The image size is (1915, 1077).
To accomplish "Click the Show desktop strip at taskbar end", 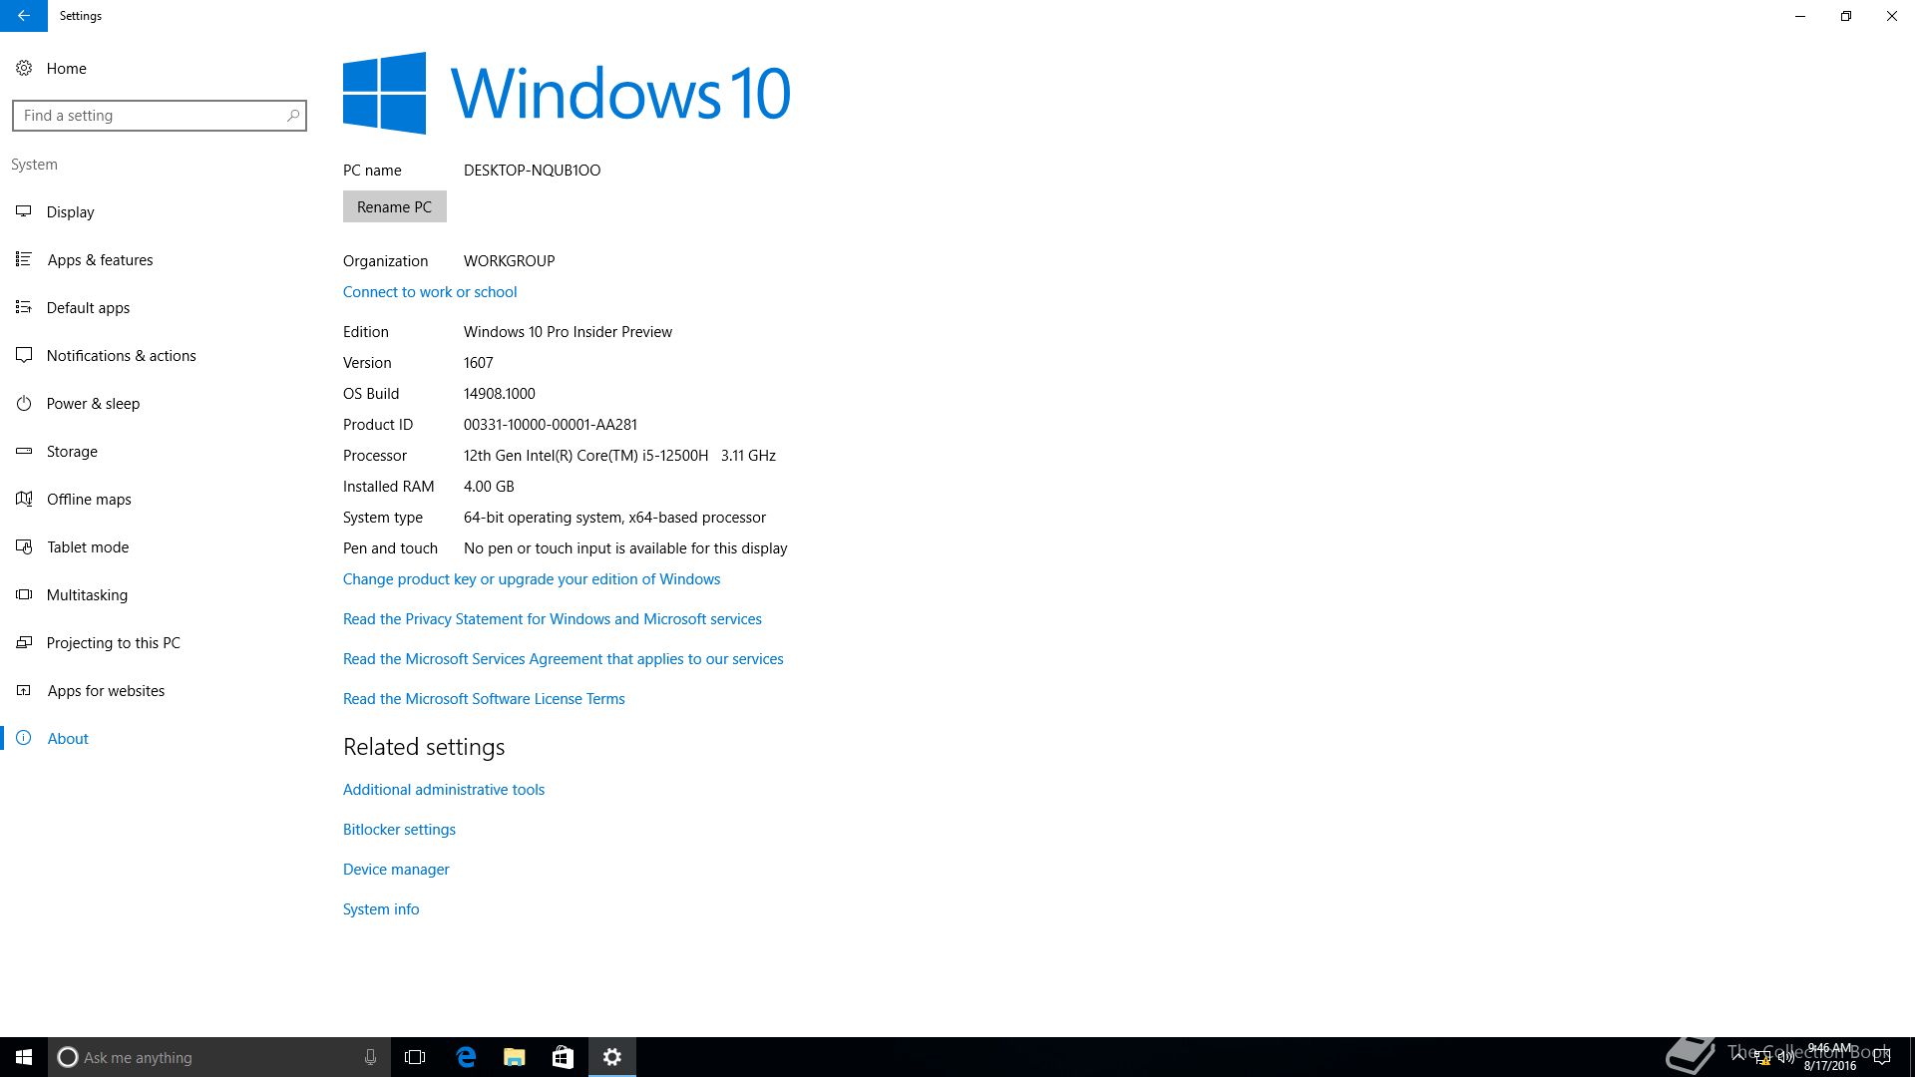I will pos(1912,1057).
